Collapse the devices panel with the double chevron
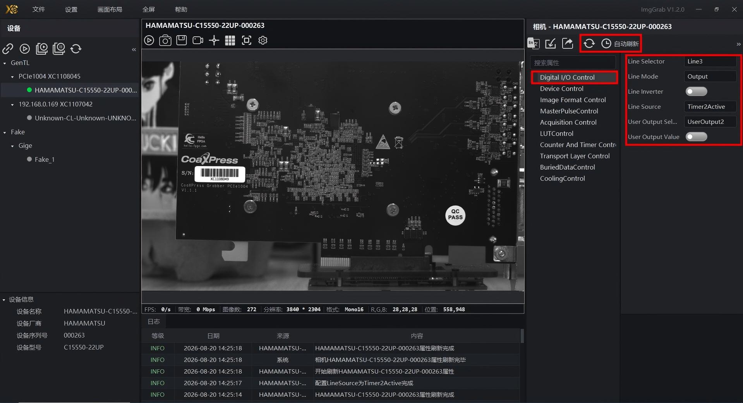The image size is (743, 403). tap(134, 50)
